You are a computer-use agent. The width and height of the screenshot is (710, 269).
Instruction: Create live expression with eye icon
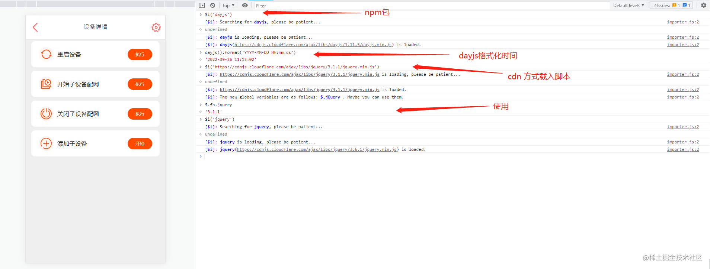(244, 5)
